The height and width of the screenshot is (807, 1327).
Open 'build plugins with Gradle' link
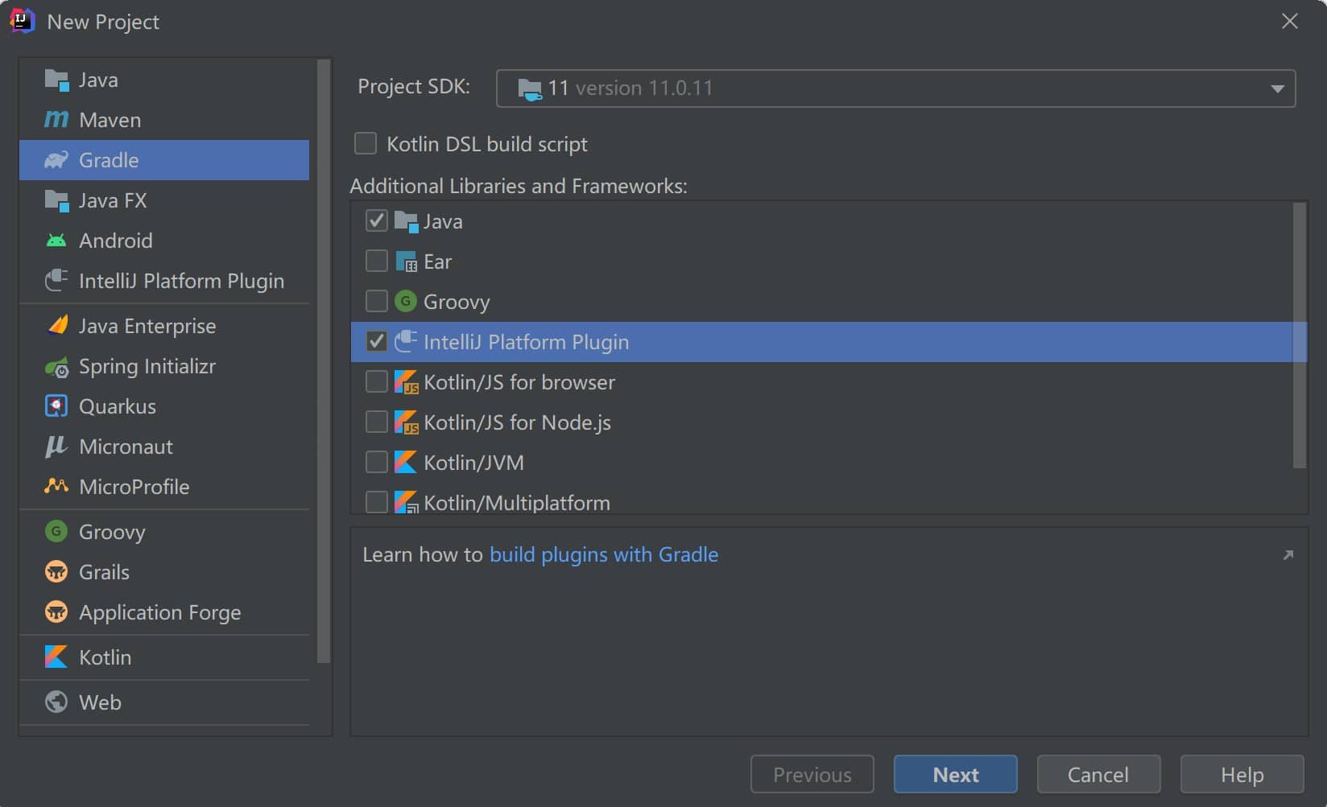coord(604,554)
